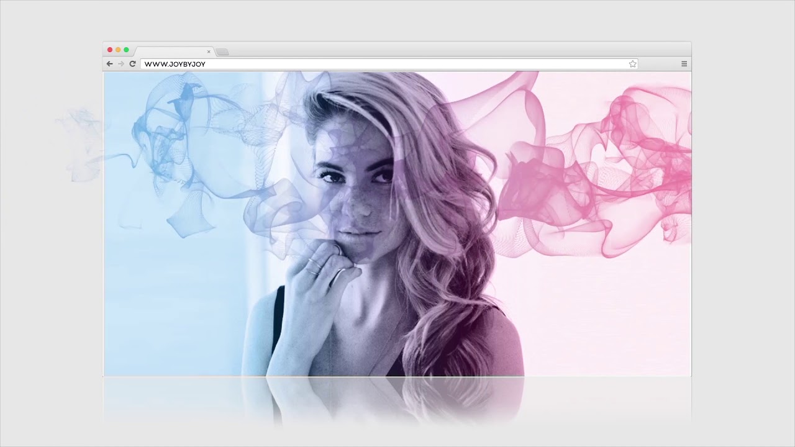795x447 pixels.
Task: Click the green maximize window button
Action: pos(126,50)
